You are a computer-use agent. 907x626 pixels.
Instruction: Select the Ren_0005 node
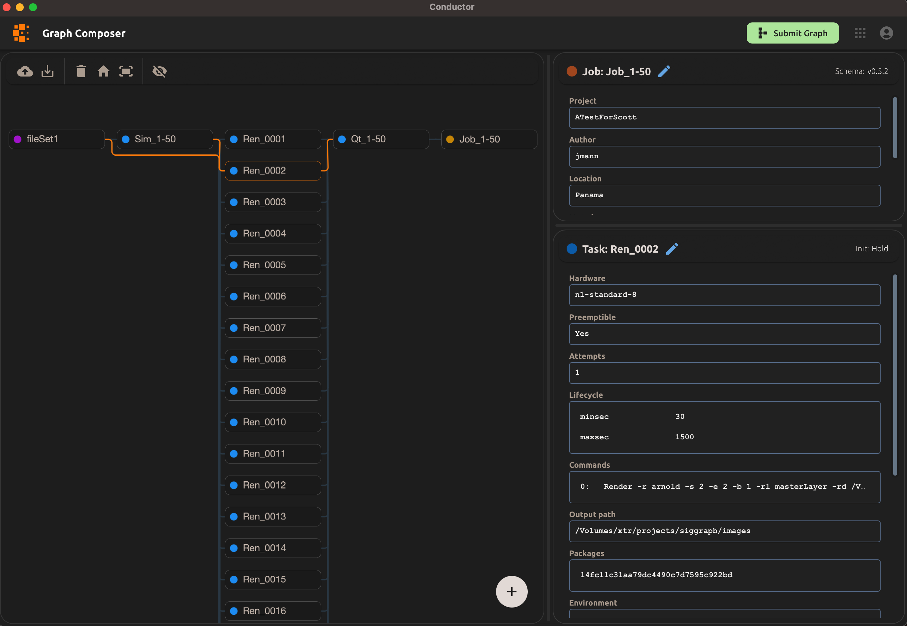tap(273, 265)
